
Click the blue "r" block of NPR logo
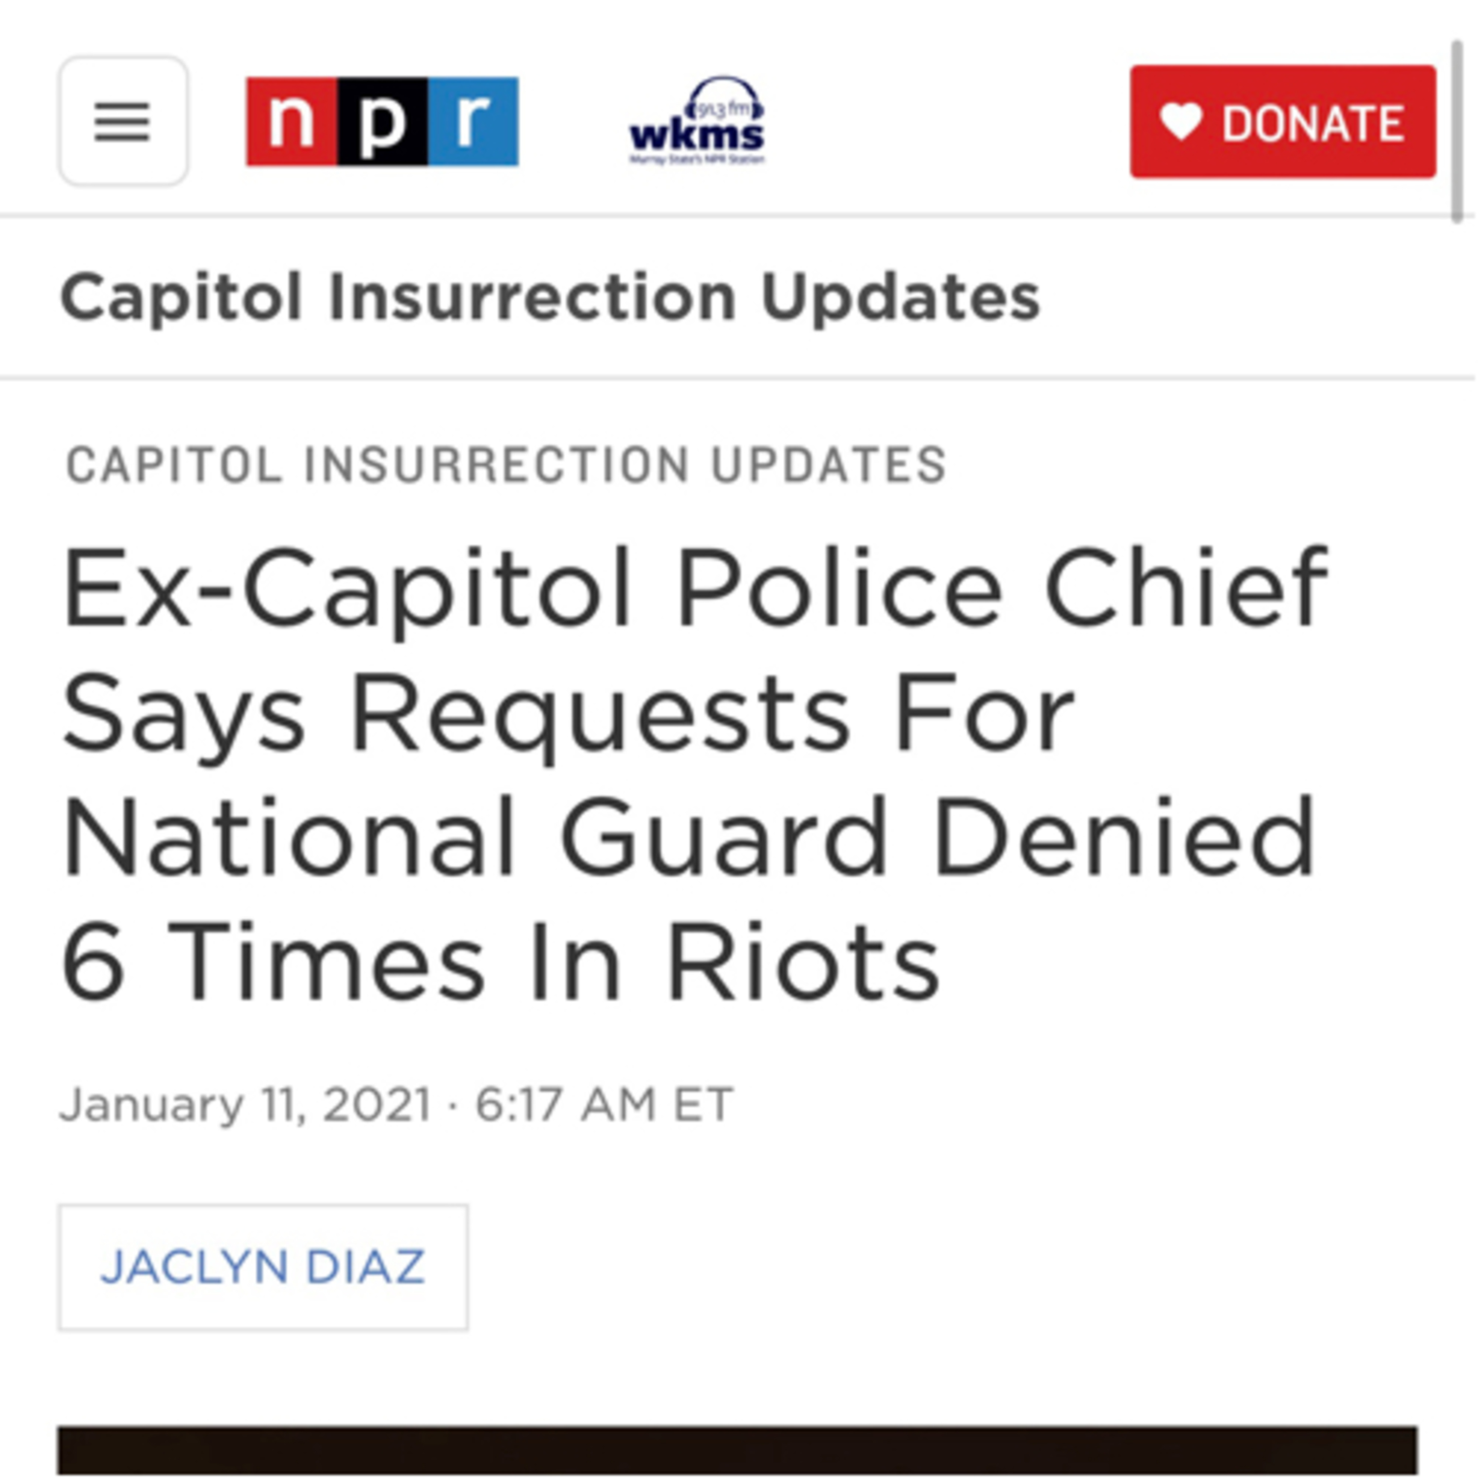click(x=473, y=121)
